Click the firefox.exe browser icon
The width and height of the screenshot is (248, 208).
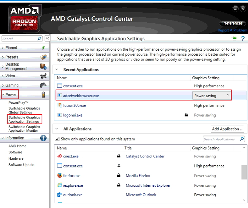pos(60,175)
